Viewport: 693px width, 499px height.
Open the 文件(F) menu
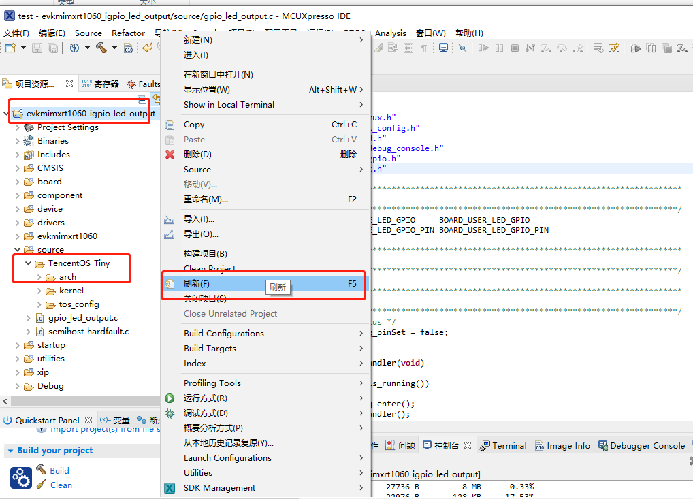[x=16, y=33]
